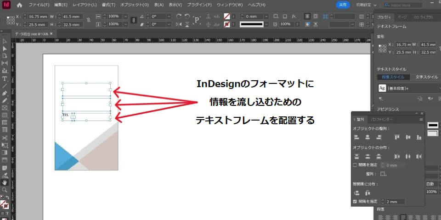Select the Type tool in the toolbox
This screenshot has height=220, width=441.
[x=5, y=78]
